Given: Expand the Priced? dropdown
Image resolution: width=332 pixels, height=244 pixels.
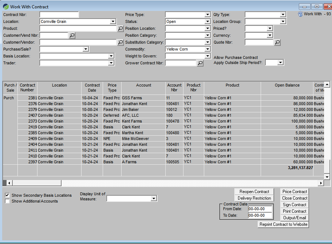Looking at the screenshot, I should 269,28.
